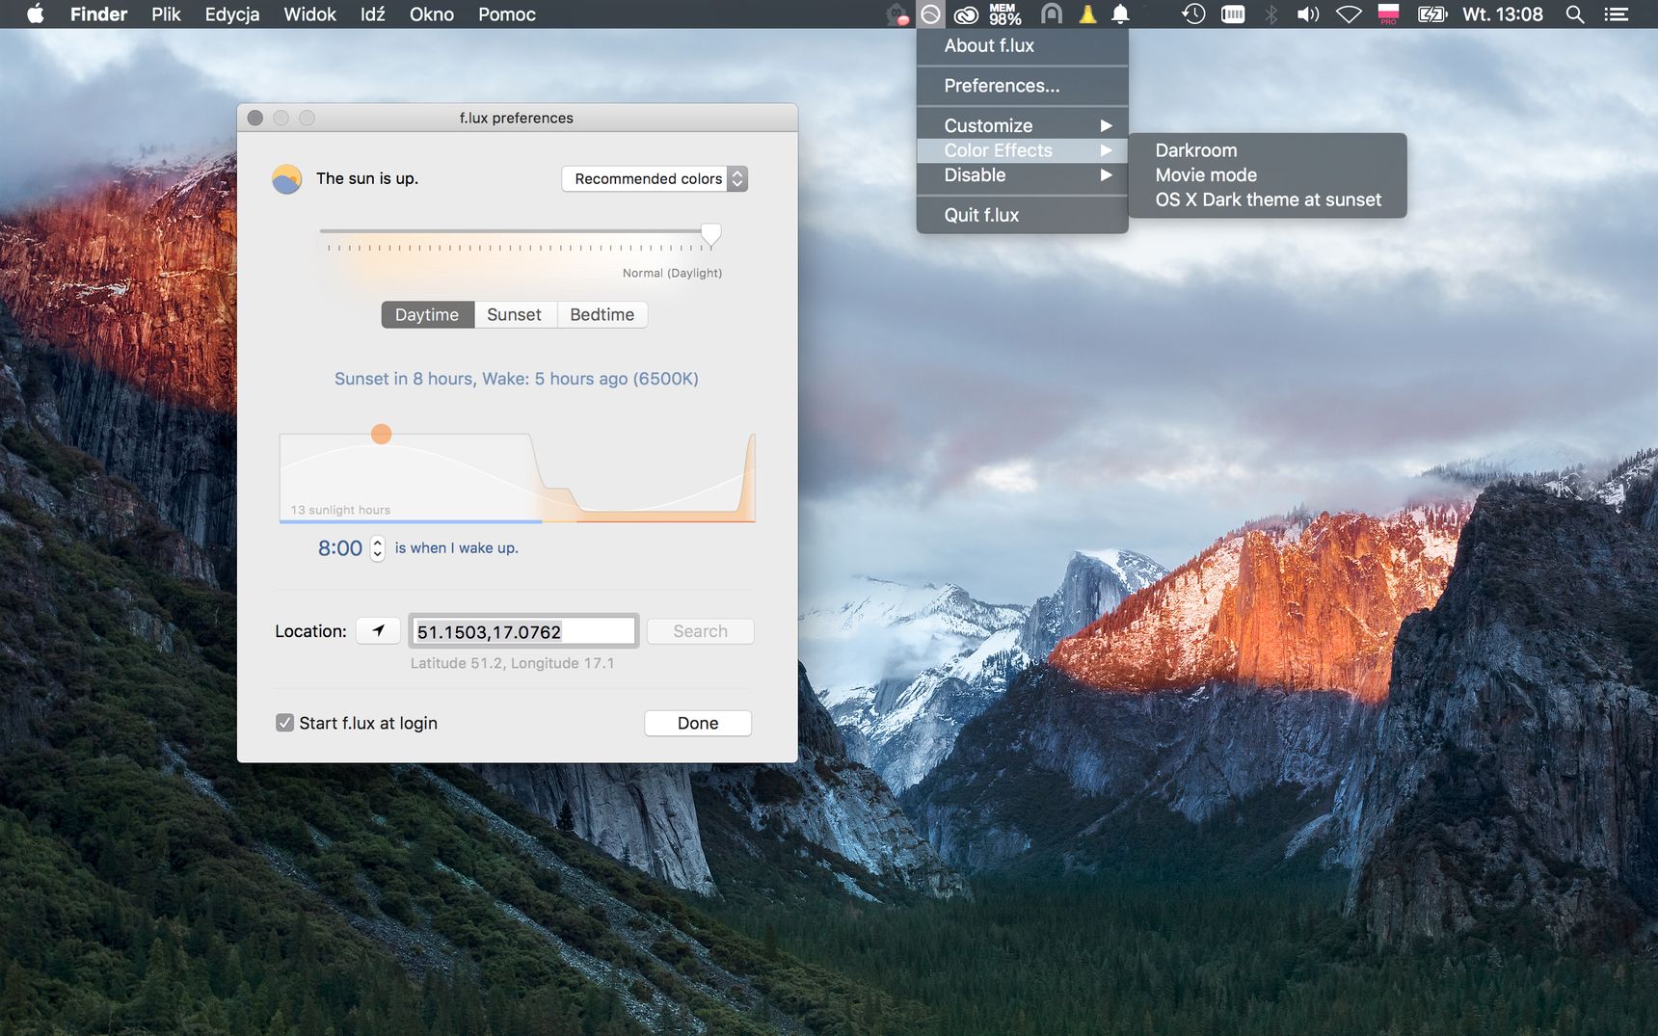Open the Pomoc menu
The height and width of the screenshot is (1036, 1658).
[507, 14]
